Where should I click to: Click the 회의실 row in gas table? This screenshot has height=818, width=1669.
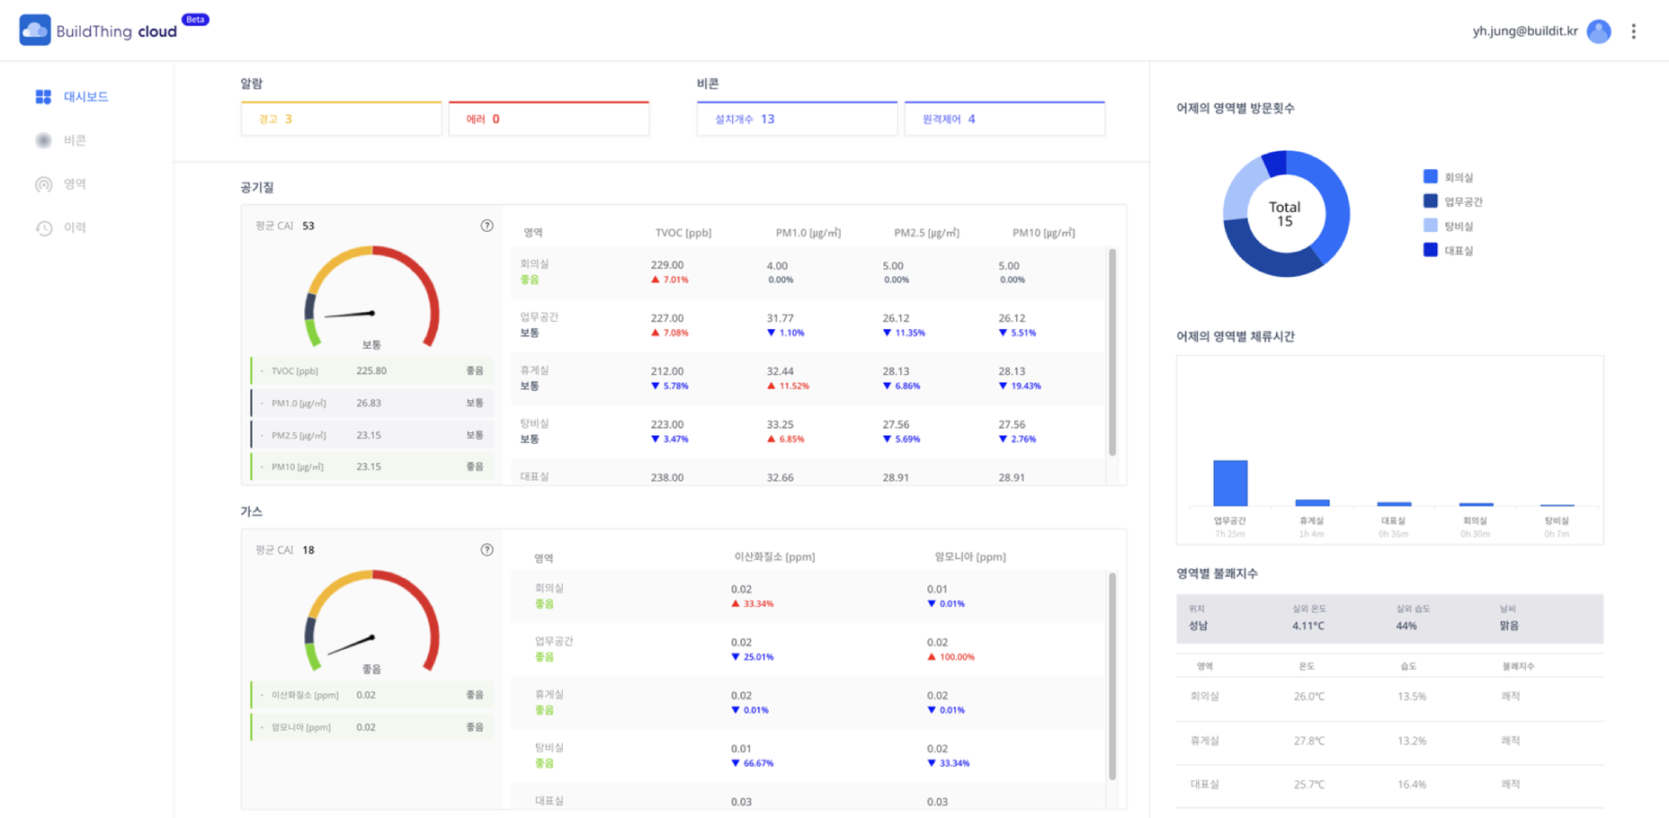(808, 596)
